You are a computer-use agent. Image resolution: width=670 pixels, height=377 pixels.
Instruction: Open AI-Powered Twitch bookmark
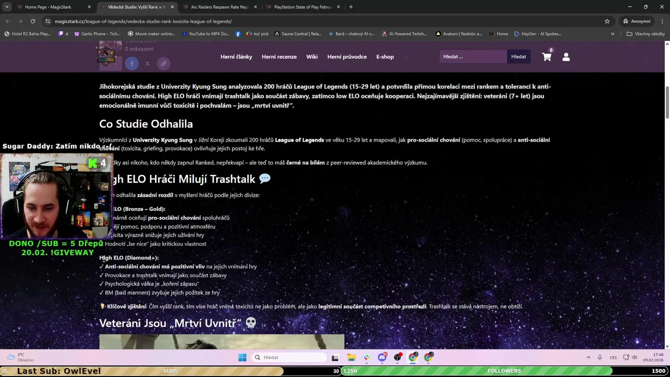pyautogui.click(x=405, y=34)
